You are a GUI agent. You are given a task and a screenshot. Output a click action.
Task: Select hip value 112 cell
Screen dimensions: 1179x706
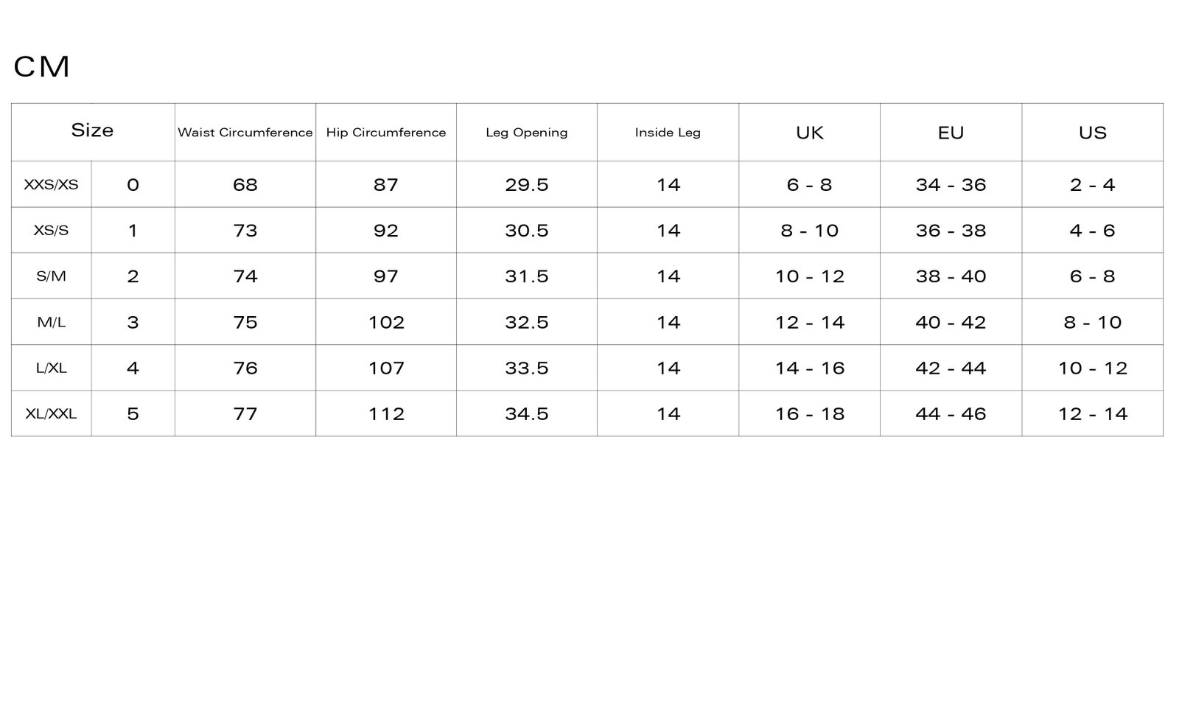tap(386, 413)
